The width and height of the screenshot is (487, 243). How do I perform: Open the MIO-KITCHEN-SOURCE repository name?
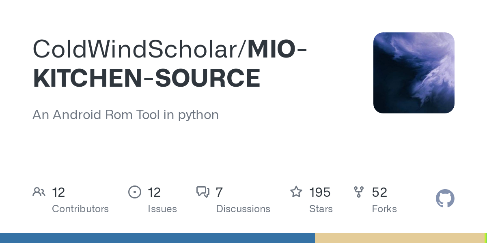tap(170, 64)
